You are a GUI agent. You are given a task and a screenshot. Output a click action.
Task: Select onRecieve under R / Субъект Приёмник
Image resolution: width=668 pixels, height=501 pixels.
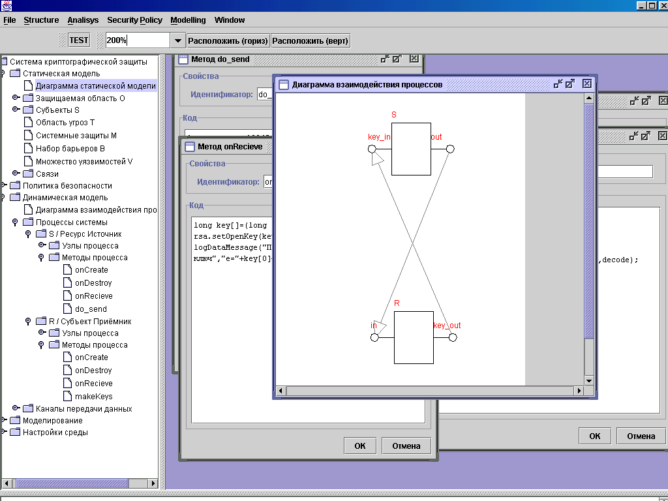click(x=94, y=384)
